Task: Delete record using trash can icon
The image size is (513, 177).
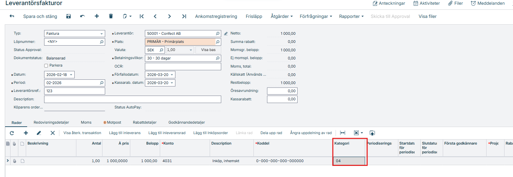Action: [x=111, y=16]
